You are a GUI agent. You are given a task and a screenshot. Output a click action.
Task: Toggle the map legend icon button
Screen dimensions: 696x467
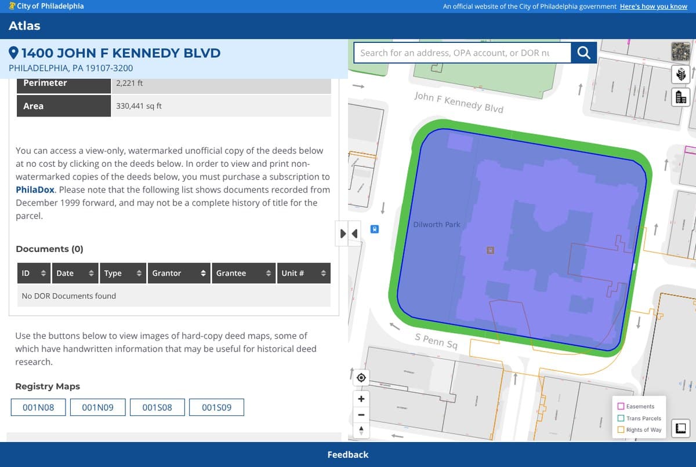(681, 428)
